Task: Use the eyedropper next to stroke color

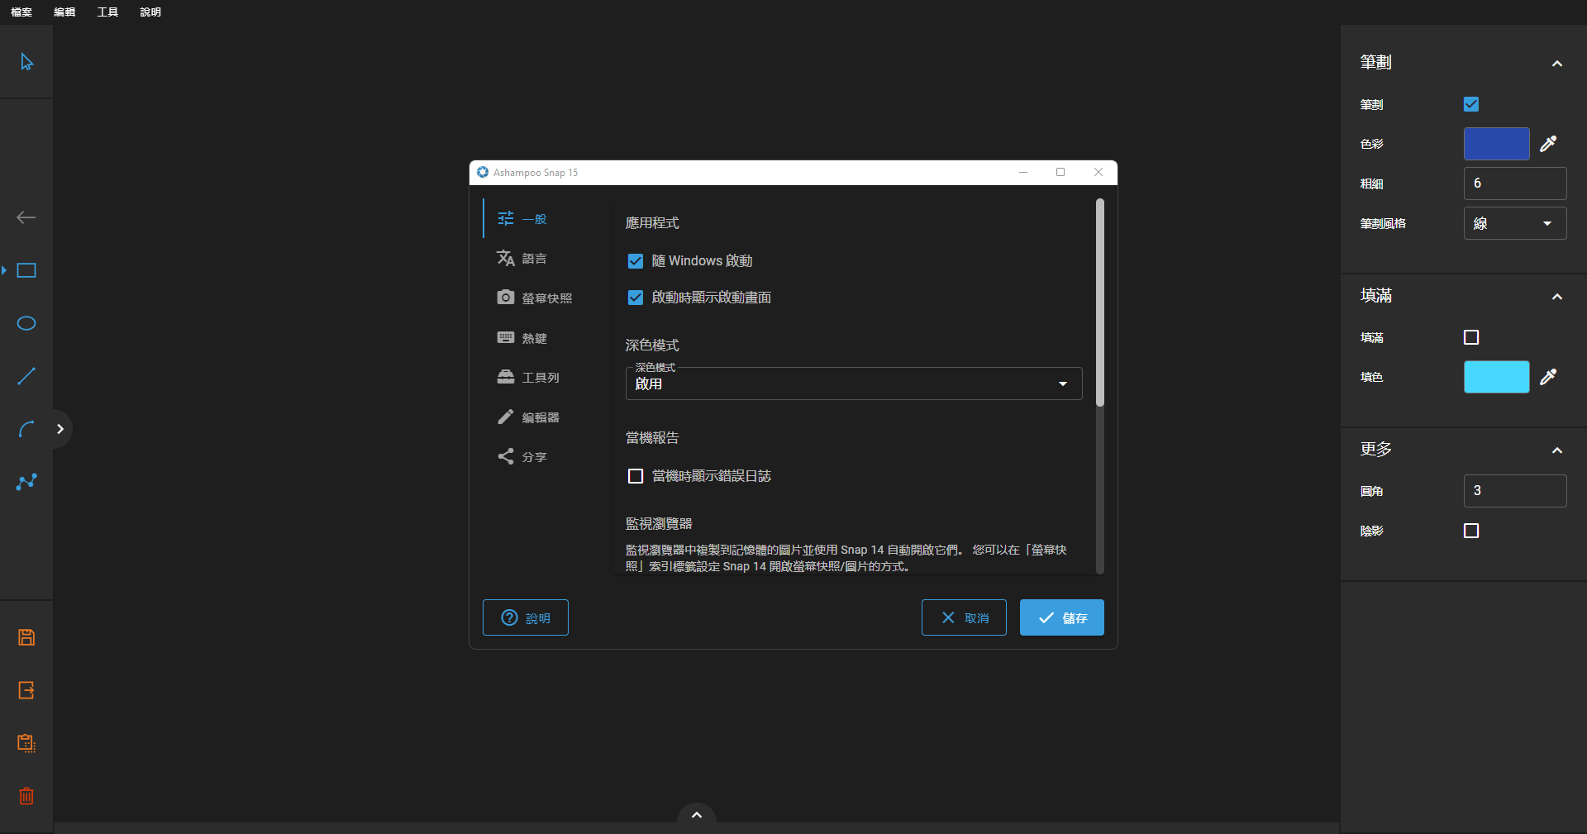Action: pyautogui.click(x=1548, y=144)
